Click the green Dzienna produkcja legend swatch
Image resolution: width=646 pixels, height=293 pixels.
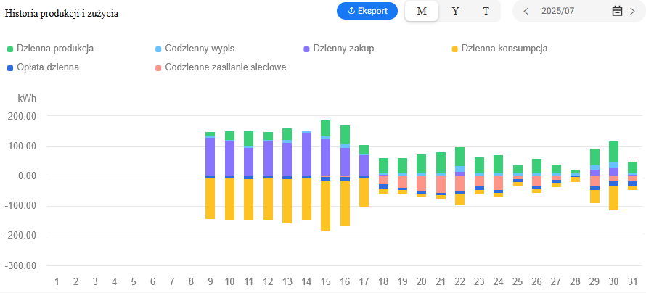click(x=10, y=49)
